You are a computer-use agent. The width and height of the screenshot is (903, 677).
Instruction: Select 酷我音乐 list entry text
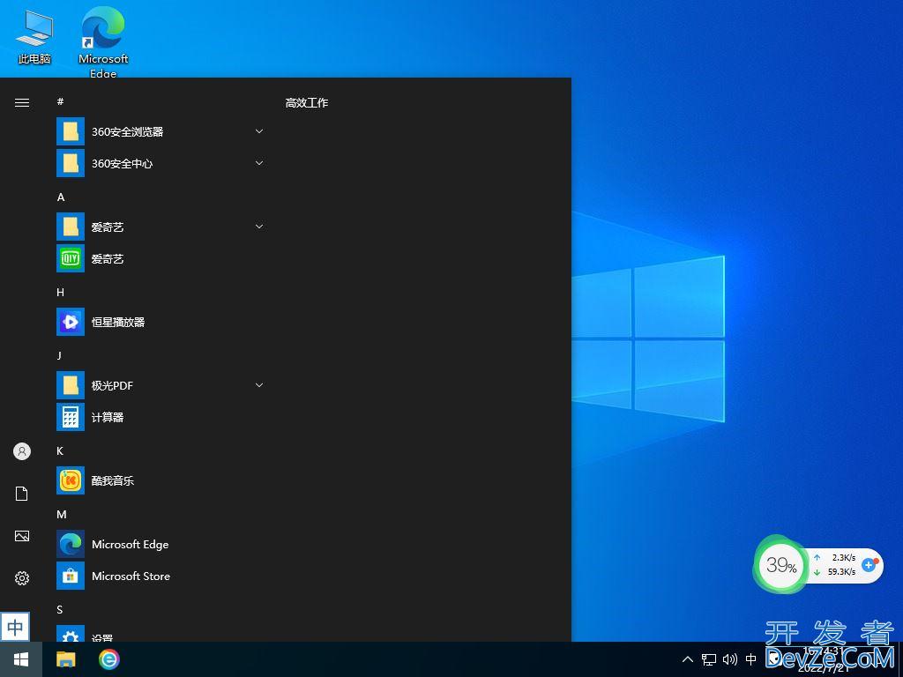pos(113,480)
